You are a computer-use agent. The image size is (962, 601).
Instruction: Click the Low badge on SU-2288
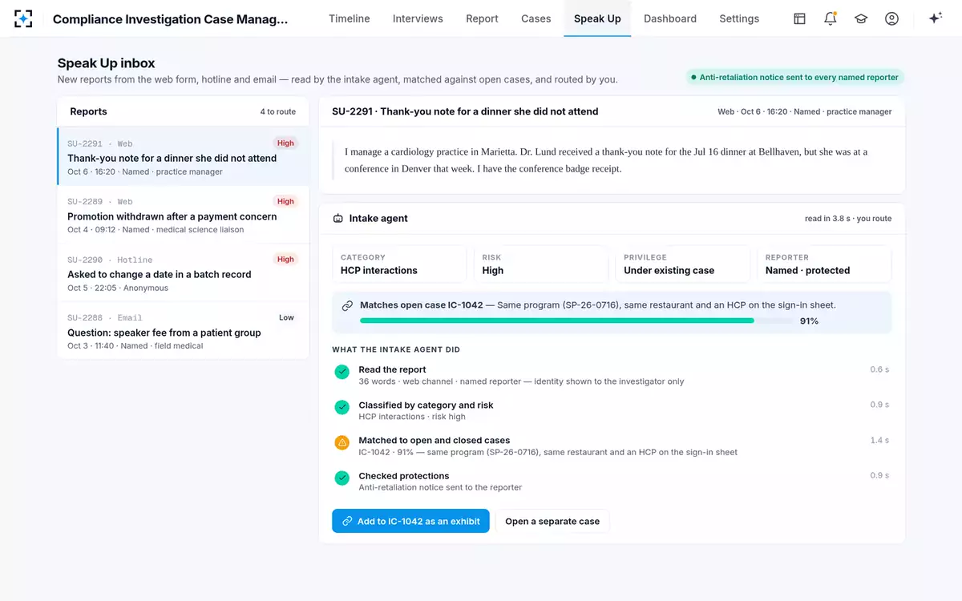click(286, 317)
